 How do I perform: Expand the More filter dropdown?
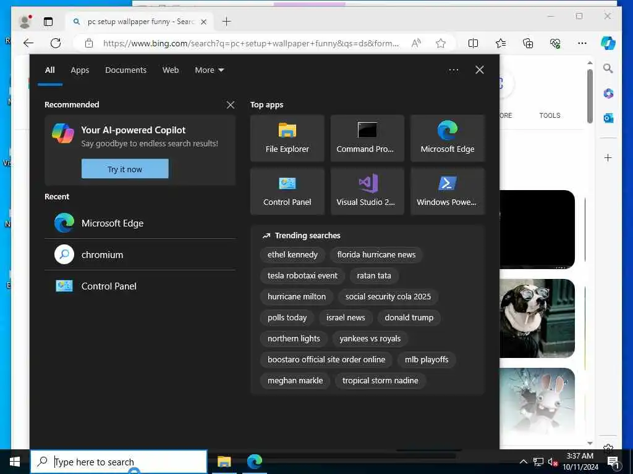pyautogui.click(x=209, y=70)
